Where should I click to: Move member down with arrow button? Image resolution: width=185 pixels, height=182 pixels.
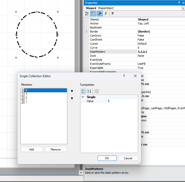click(x=72, y=98)
